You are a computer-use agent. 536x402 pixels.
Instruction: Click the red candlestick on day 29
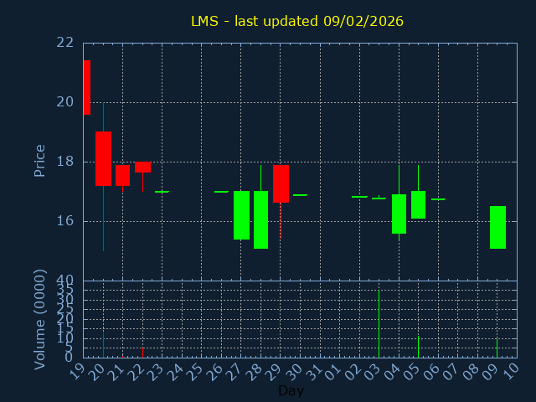pyautogui.click(x=281, y=183)
